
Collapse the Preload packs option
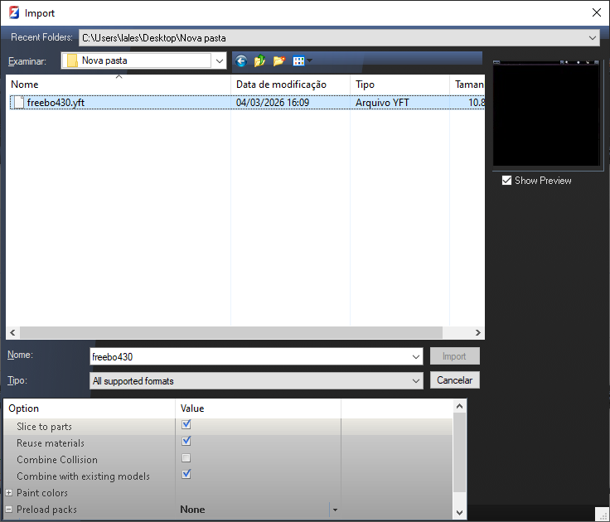9,510
